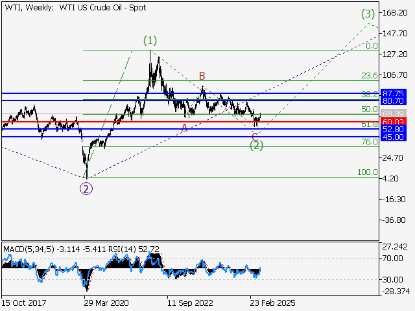Click the red wave A label

184,128
